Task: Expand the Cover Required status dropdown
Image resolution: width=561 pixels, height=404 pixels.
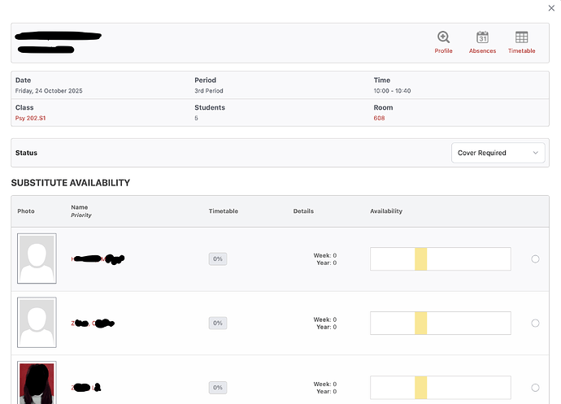Action: pyautogui.click(x=498, y=153)
